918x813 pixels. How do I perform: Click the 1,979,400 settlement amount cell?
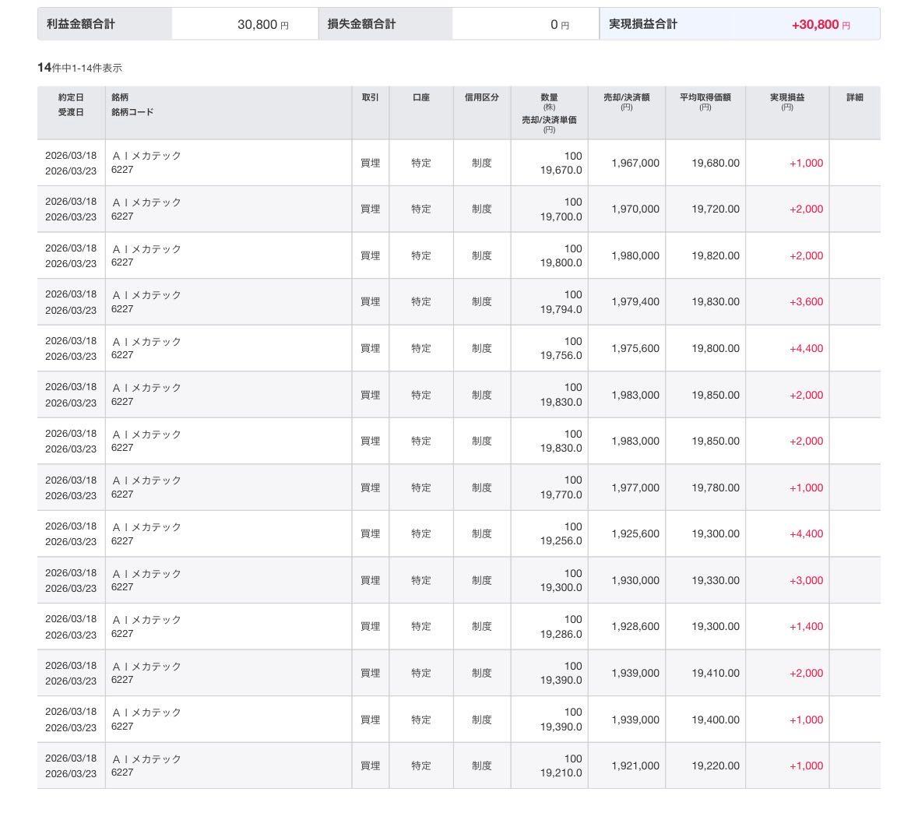(635, 302)
